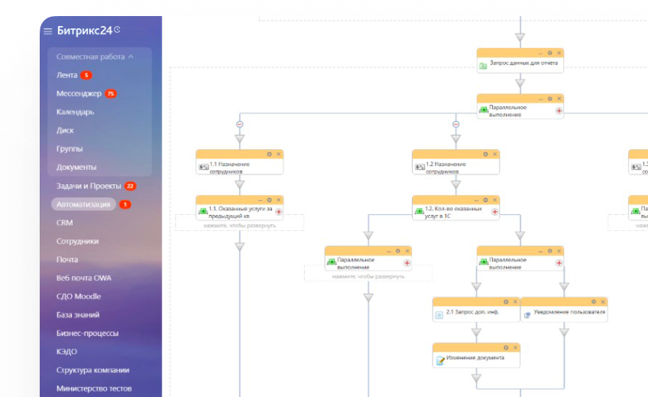Screen dimensions: 648x397
Task: Collapse the 1.2. Кол-во оказанных услуг block
Action: tap(476, 200)
